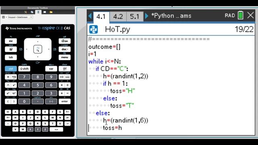Click the trig key

click(14, 77)
